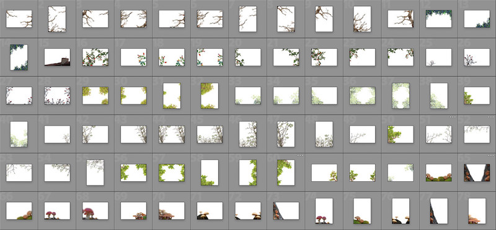This screenshot has width=496, height=230.
Task: Select thumbnail 50 with green leafy branch
Action: point(401,134)
